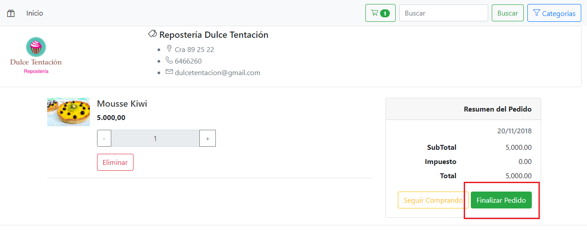Remove Mousse Kiwi with Eliminar
This screenshot has width=587, height=232.
pos(115,163)
